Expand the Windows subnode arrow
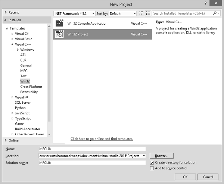Image resolution: width=224 pixels, height=184 pixels. point(18,50)
